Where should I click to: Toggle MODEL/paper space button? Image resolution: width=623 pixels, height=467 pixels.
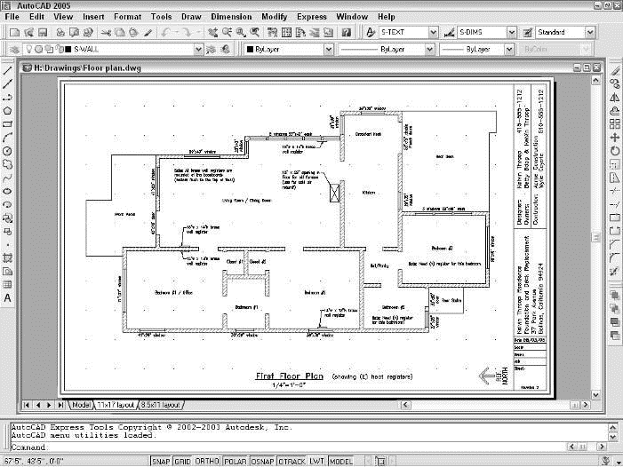click(341, 461)
